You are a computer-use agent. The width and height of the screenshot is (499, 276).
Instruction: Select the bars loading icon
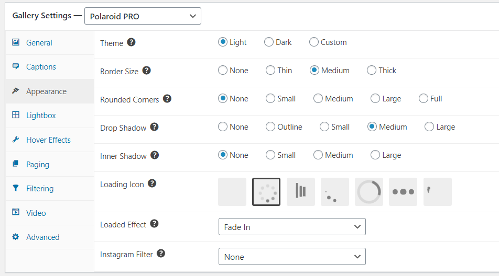[301, 192]
